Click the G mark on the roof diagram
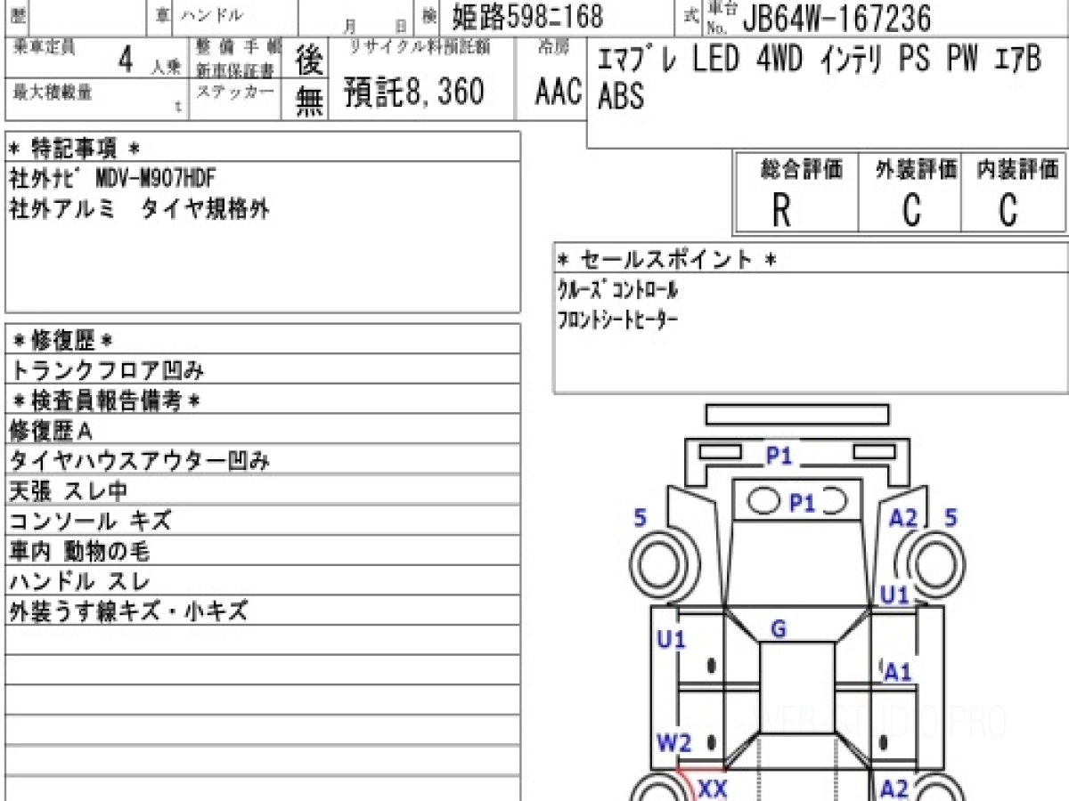The height and width of the screenshot is (801, 1069). click(778, 630)
